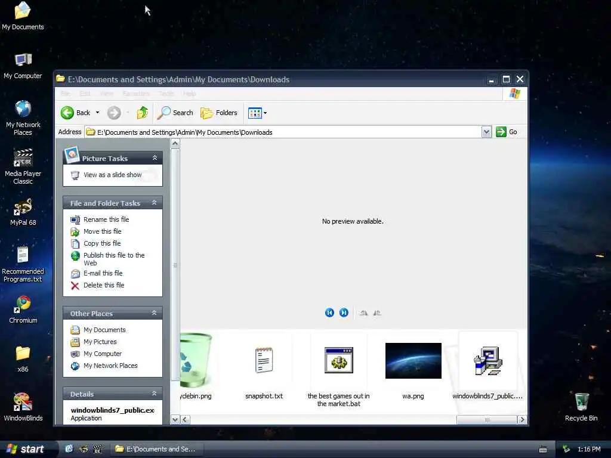The image size is (611, 458).
Task: Click Rename this file
Action: coord(100,219)
